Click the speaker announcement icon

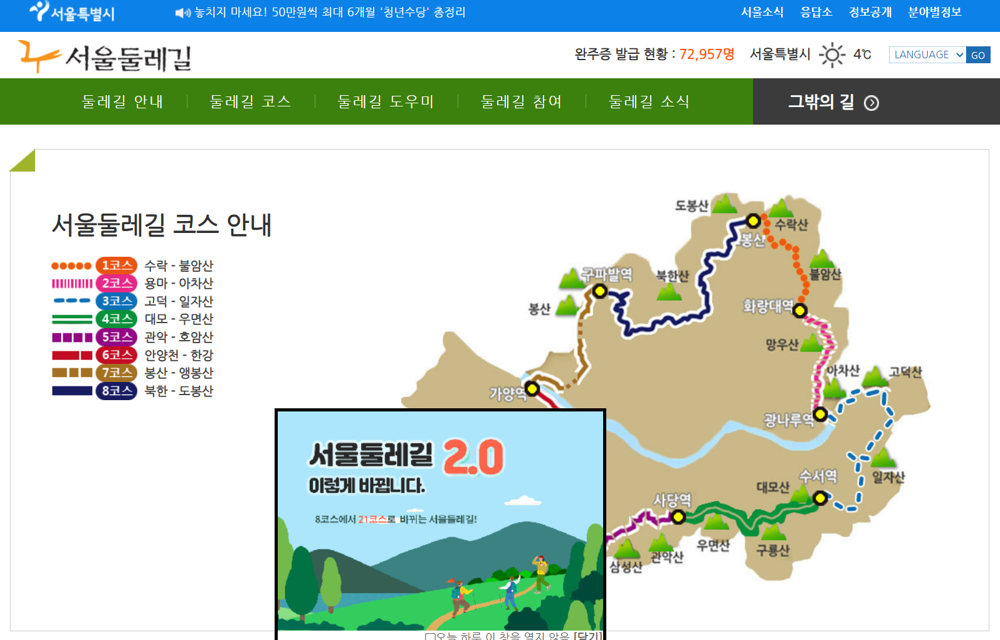pyautogui.click(x=182, y=13)
